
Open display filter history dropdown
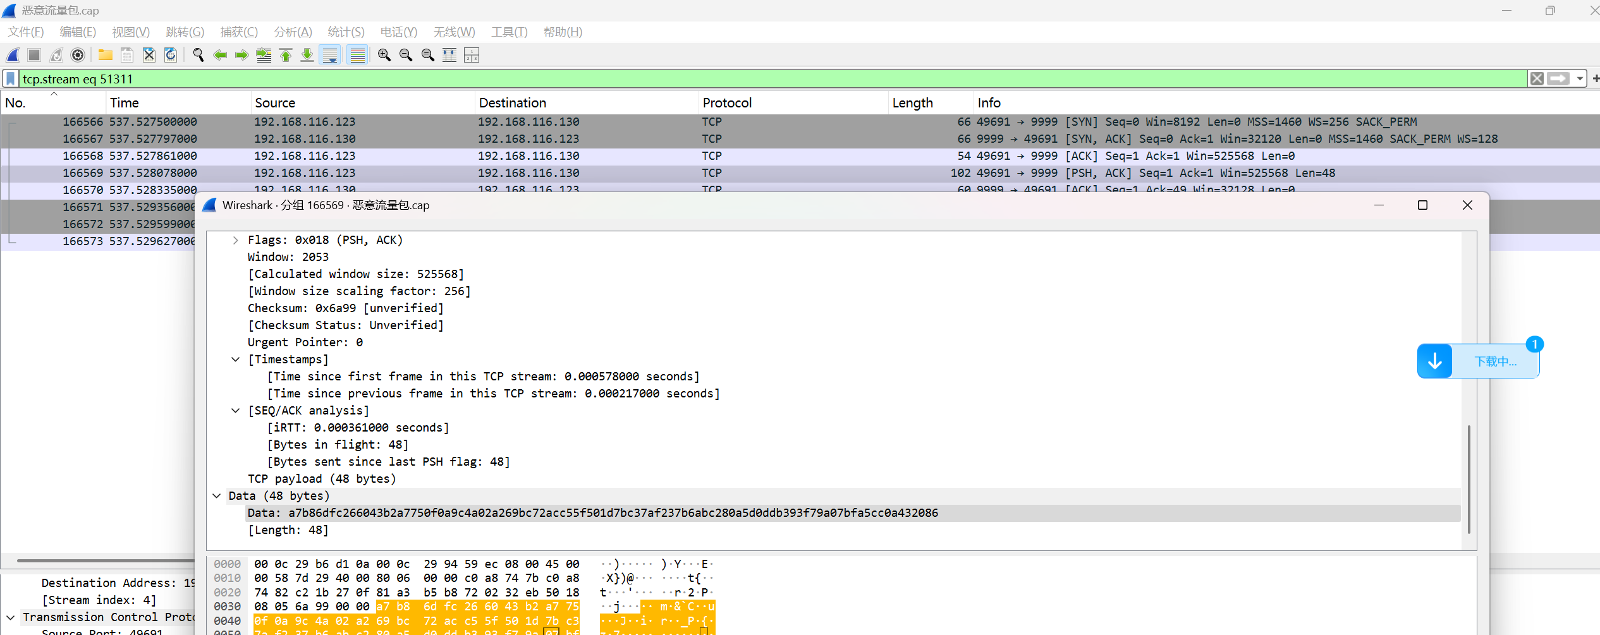pos(1580,79)
